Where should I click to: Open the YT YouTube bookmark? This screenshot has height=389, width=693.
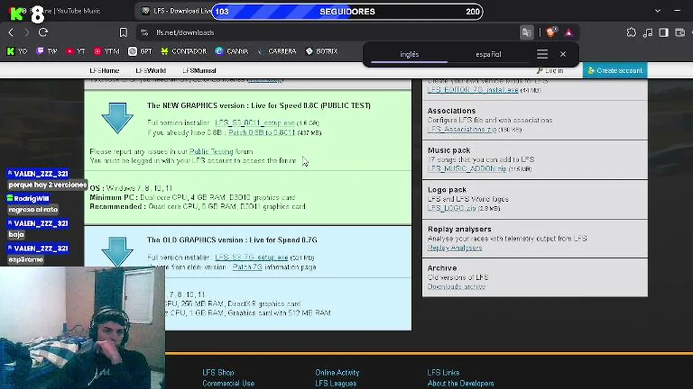(75, 51)
